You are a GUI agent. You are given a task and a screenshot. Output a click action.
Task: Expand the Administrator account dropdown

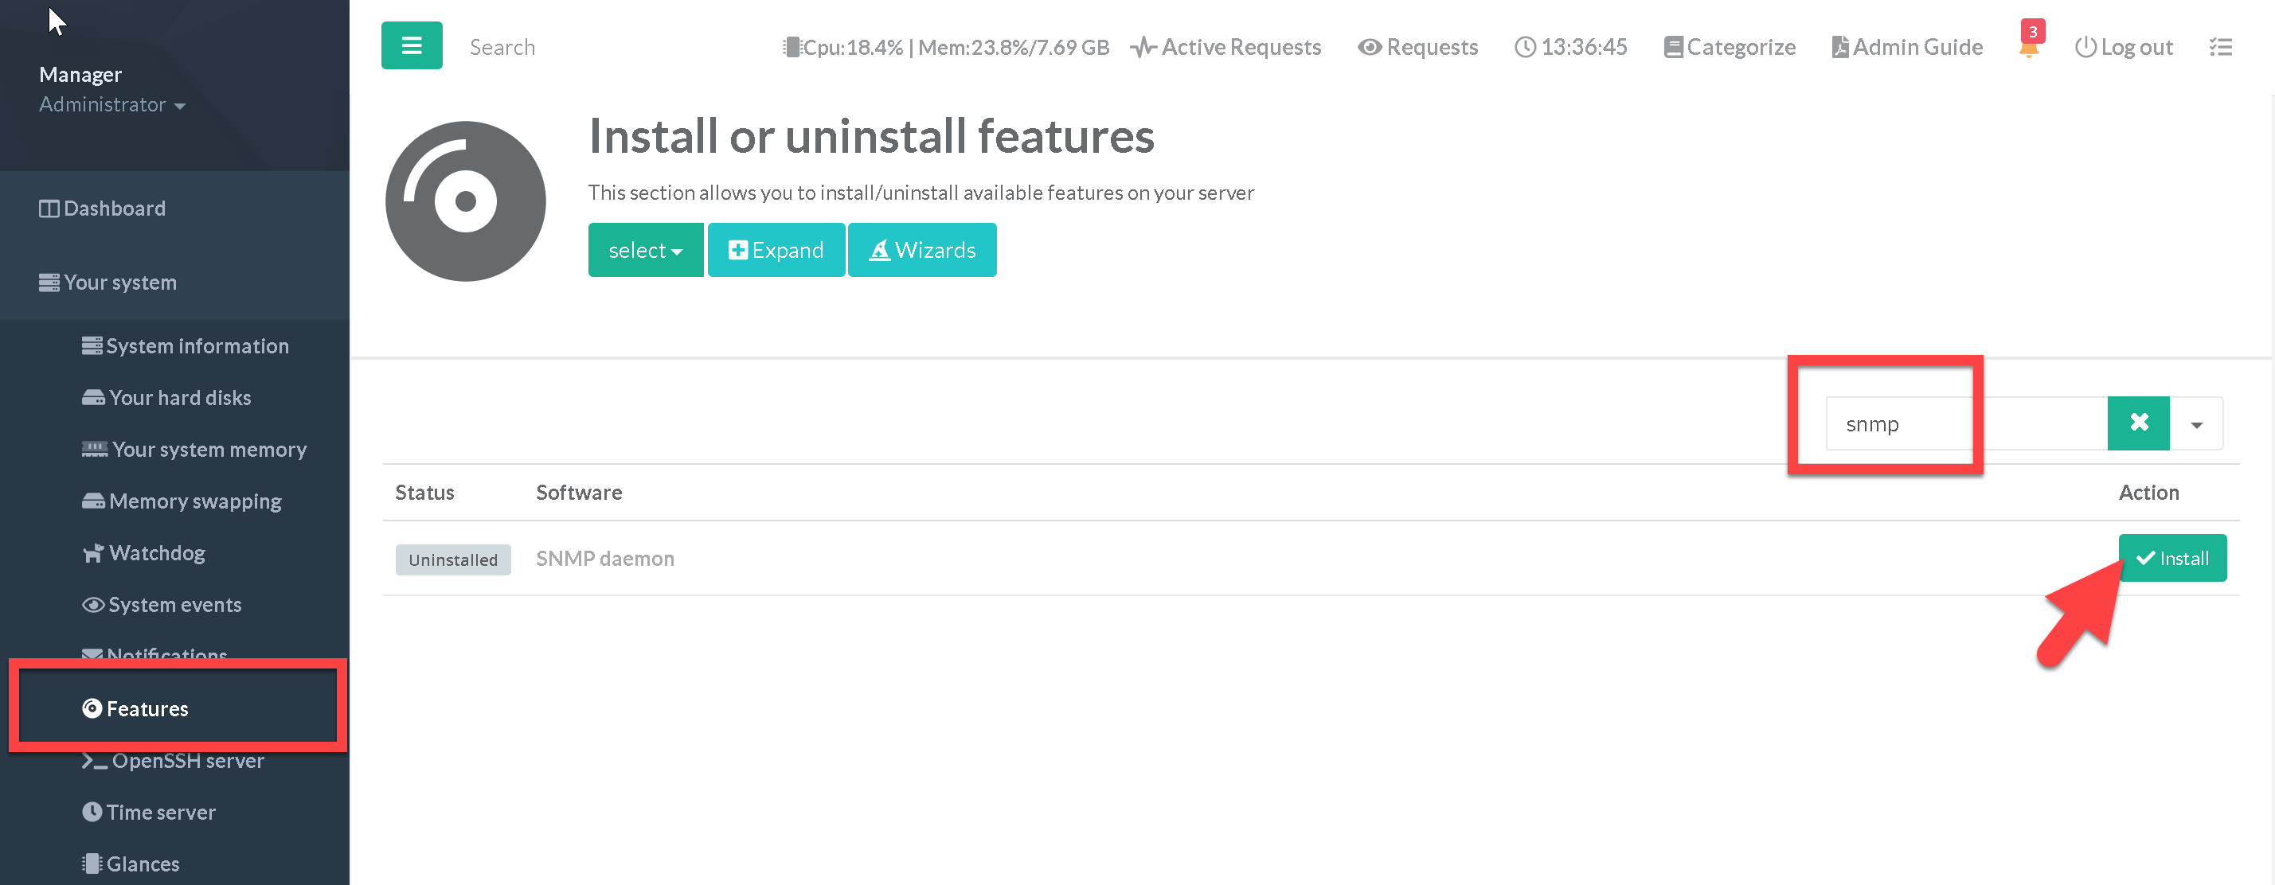pos(112,104)
